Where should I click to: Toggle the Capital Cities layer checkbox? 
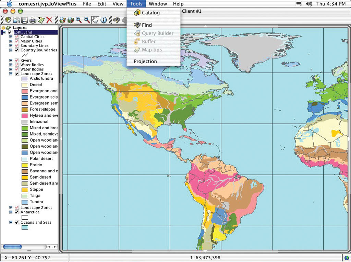coord(17,37)
